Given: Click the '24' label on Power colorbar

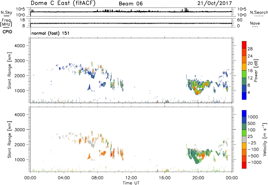Looking at the screenshot, I should tap(250, 56).
